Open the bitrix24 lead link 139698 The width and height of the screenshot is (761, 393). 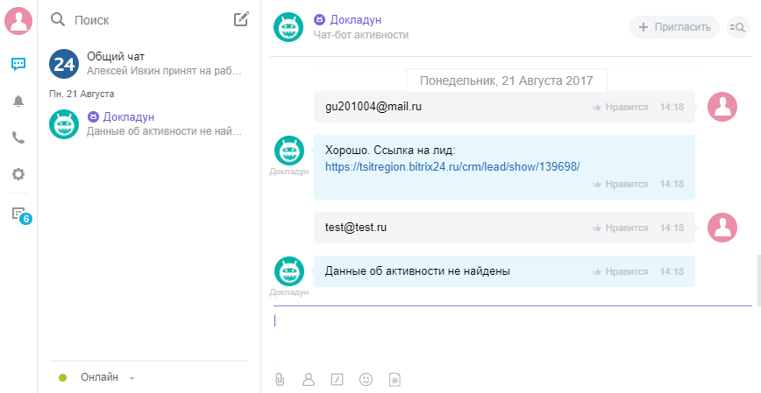452,166
